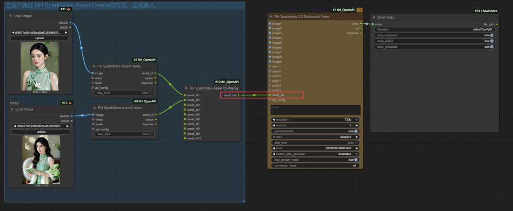
Task: Click response output port on Multimodal Video node
Action: click(x=361, y=33)
